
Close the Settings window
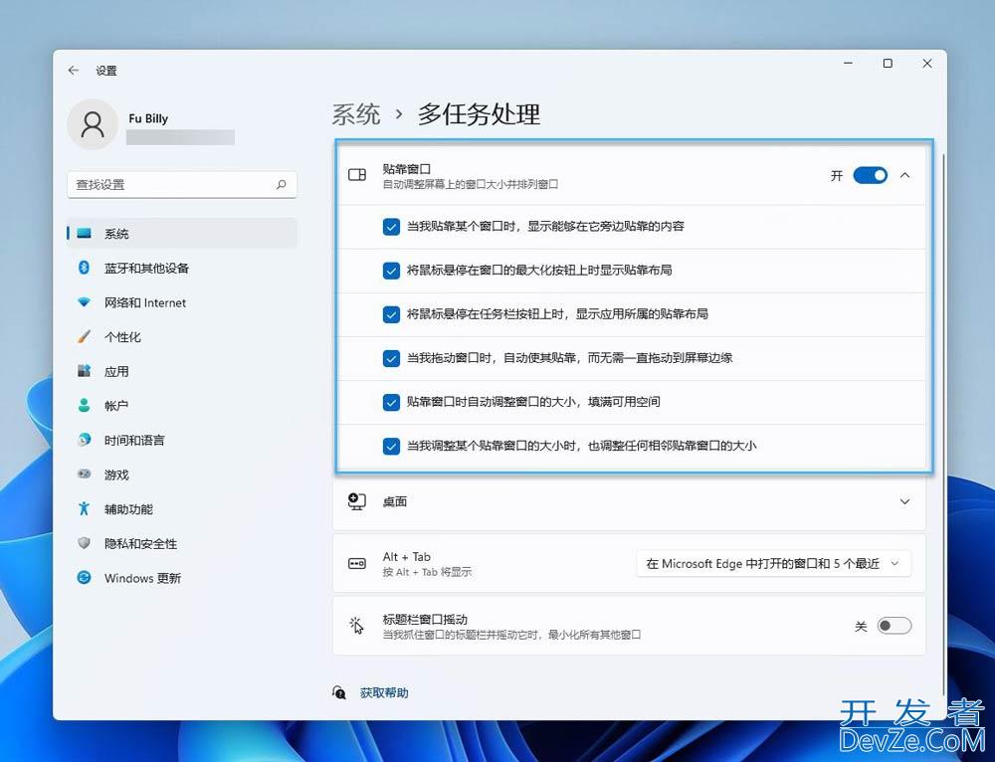(x=927, y=64)
